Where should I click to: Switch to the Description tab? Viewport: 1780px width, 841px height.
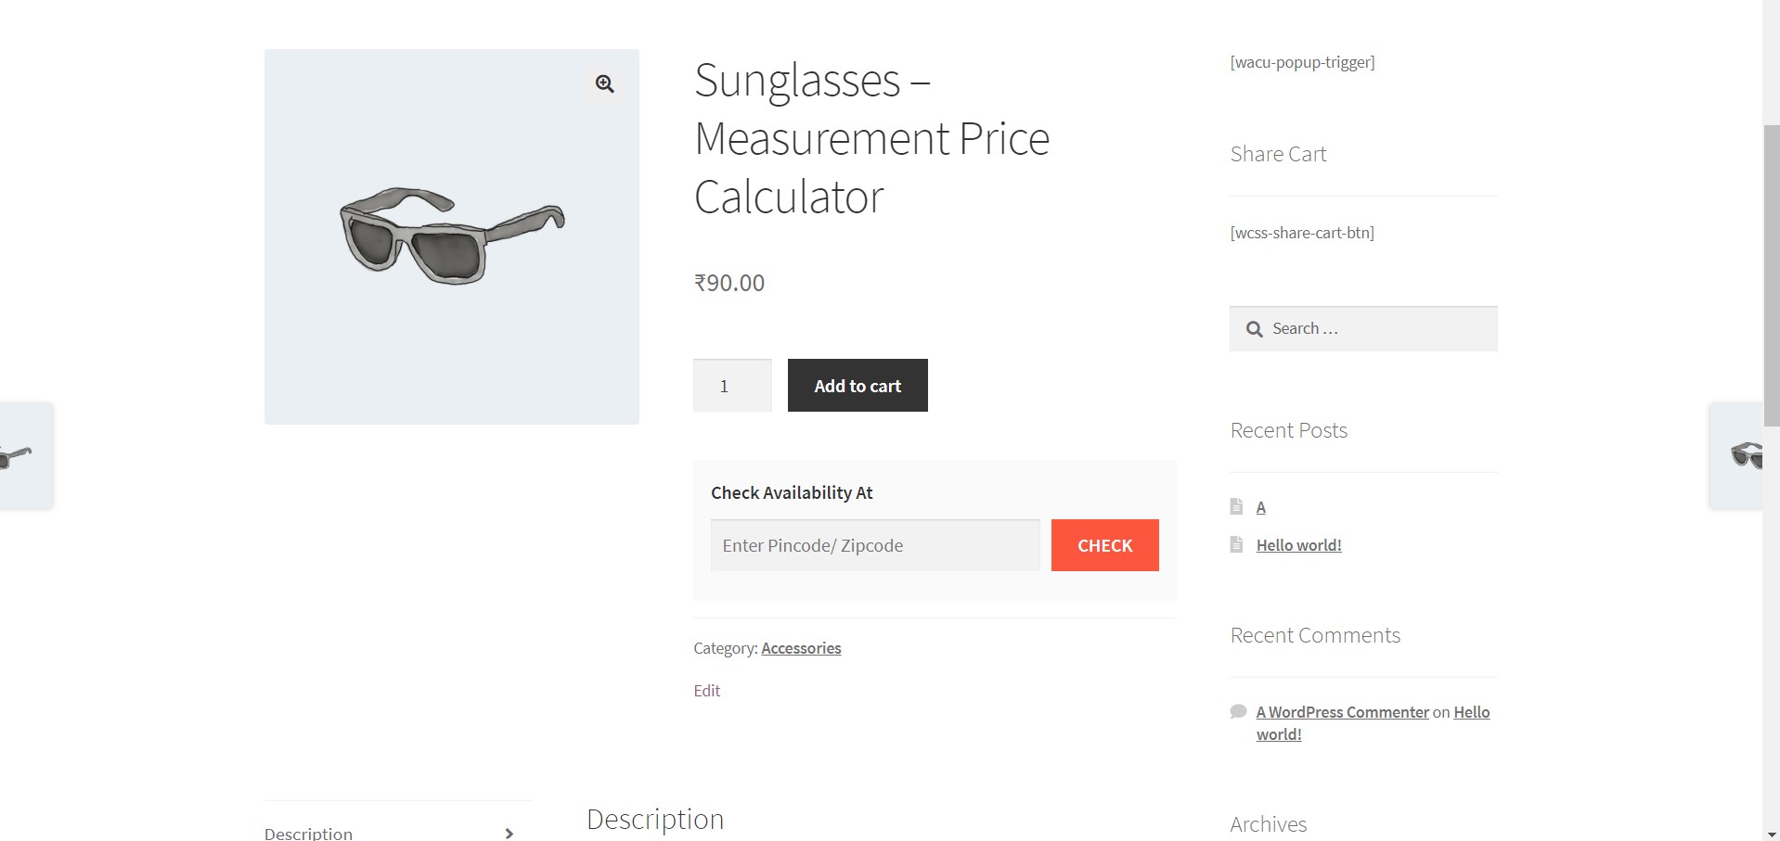click(307, 832)
